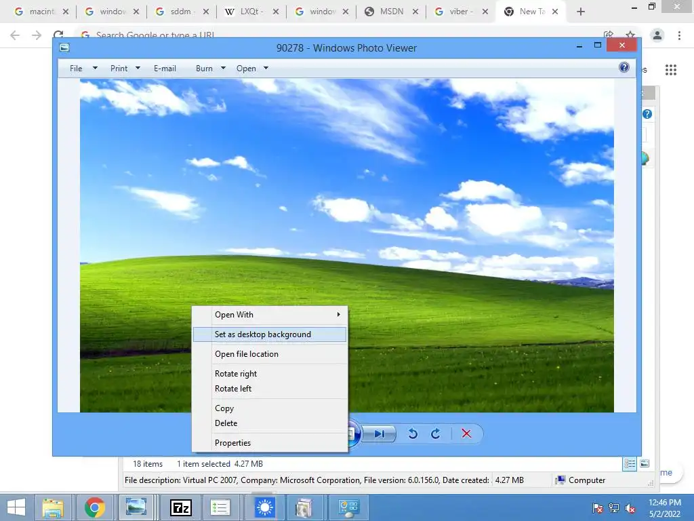The image size is (694, 521).
Task: Click '1 item selected 4.27 MB' status text
Action: point(220,464)
